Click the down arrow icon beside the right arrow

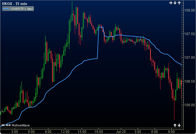(x=175, y=3)
